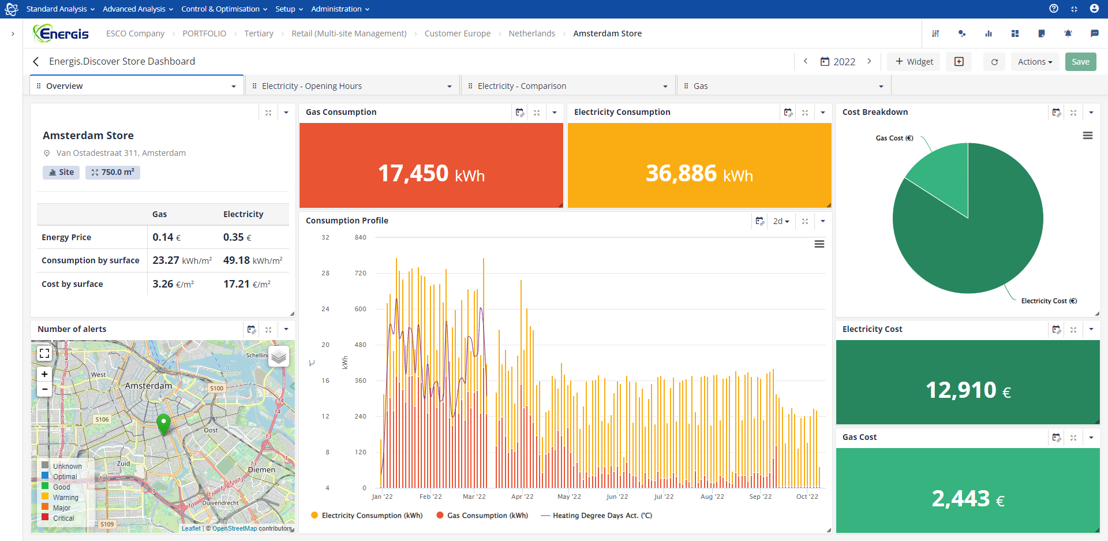Open the Actions dropdown
This screenshot has height=541, width=1108.
pyautogui.click(x=1035, y=62)
